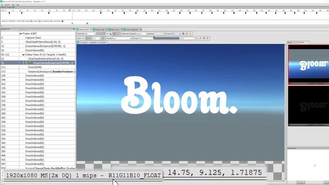Open the Channels RGBA dropdown
Image resolution: width=329 pixels, height=185 pixels.
[x=90, y=34]
